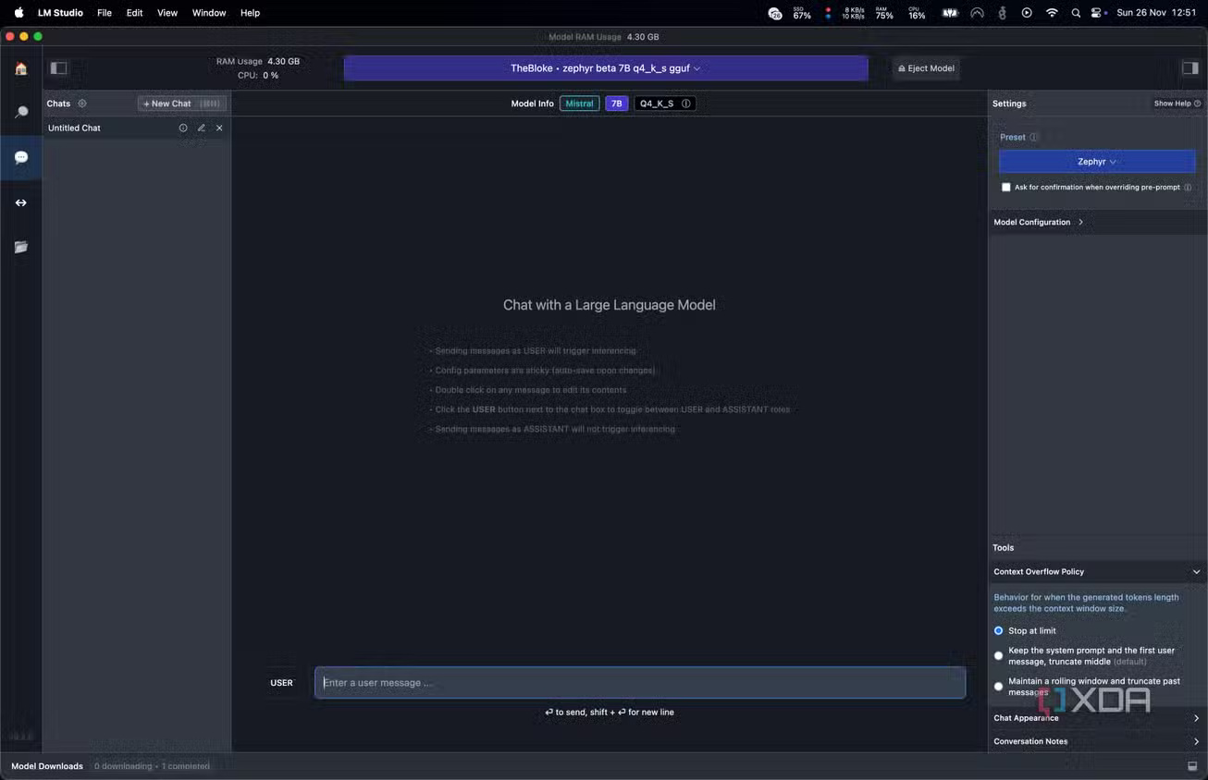Screen dimensions: 1208x780
Task: Click the info icon beside Preset
Action: [1033, 137]
